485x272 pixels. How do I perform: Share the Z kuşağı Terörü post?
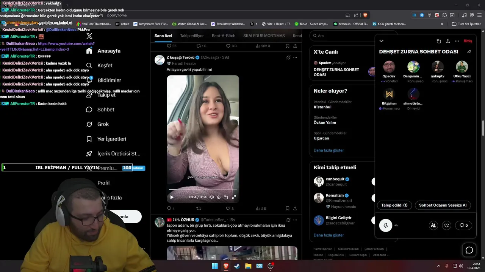(x=295, y=208)
